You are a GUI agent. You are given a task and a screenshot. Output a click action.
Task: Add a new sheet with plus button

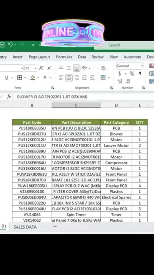click(55, 227)
